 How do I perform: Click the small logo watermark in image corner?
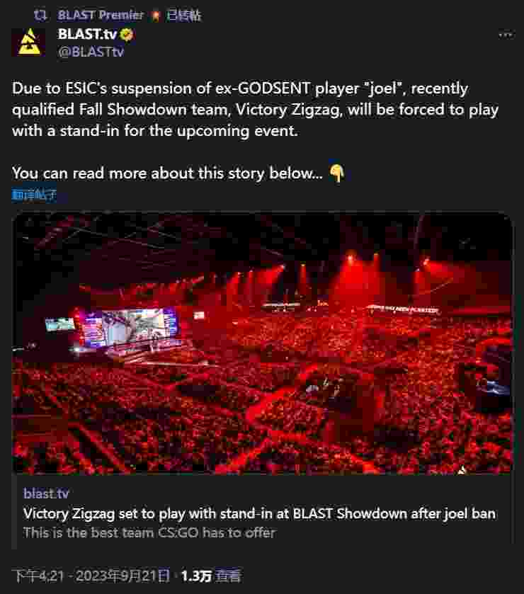462,470
